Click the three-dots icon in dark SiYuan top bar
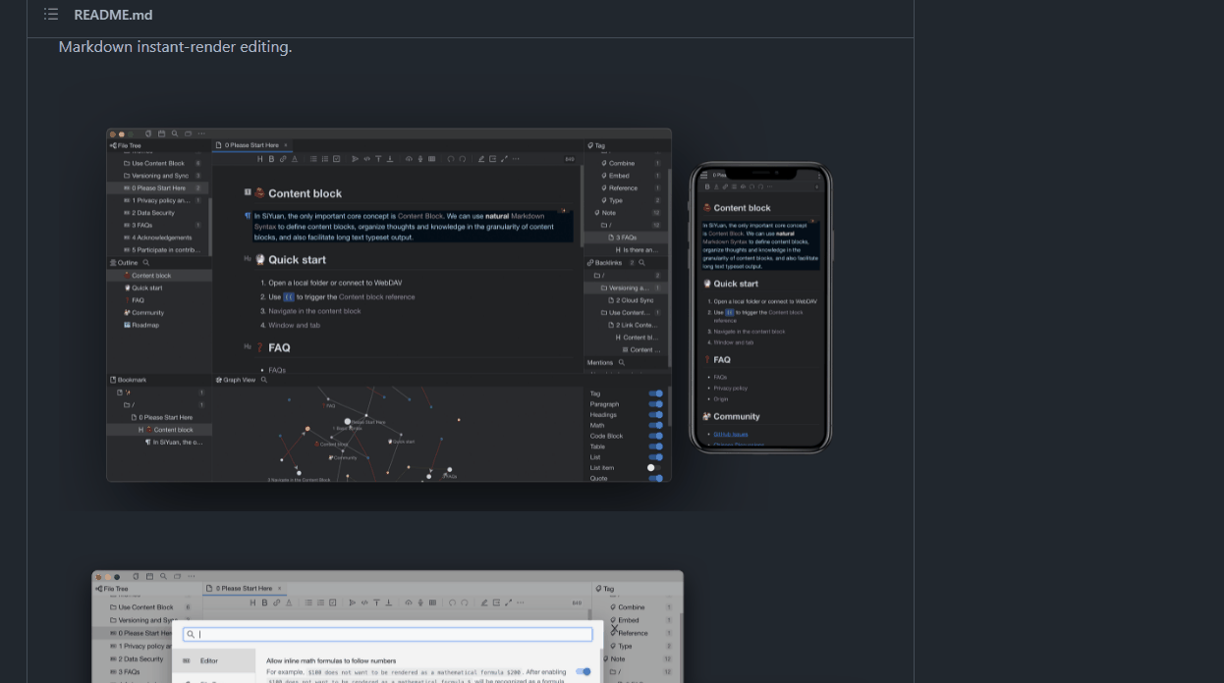The width and height of the screenshot is (1224, 683). pyautogui.click(x=201, y=133)
